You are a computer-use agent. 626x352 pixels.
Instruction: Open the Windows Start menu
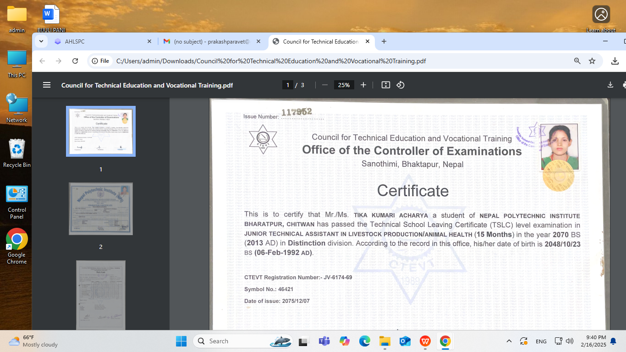click(181, 341)
